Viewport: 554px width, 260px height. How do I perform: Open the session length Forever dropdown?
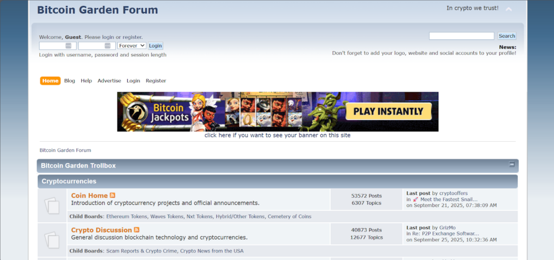click(131, 46)
